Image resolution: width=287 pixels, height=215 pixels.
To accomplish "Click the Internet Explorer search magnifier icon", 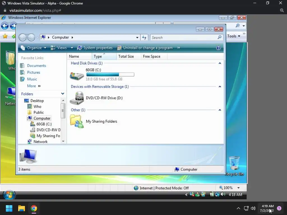I will 238,25.
